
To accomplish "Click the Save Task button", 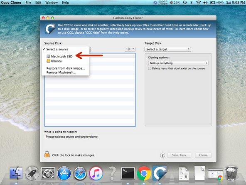I will click(179, 155).
